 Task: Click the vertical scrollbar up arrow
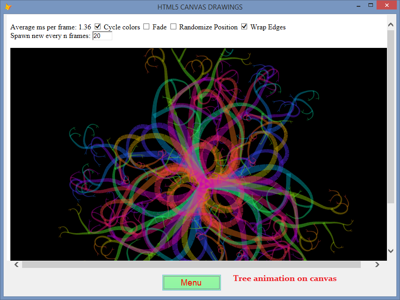tap(391, 24)
